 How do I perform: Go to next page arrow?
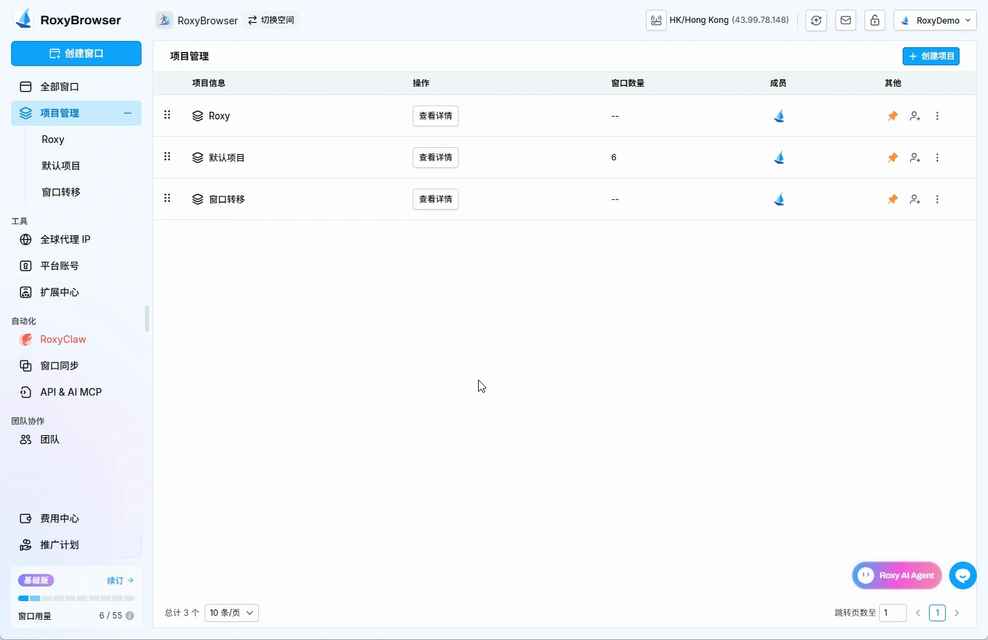(957, 613)
